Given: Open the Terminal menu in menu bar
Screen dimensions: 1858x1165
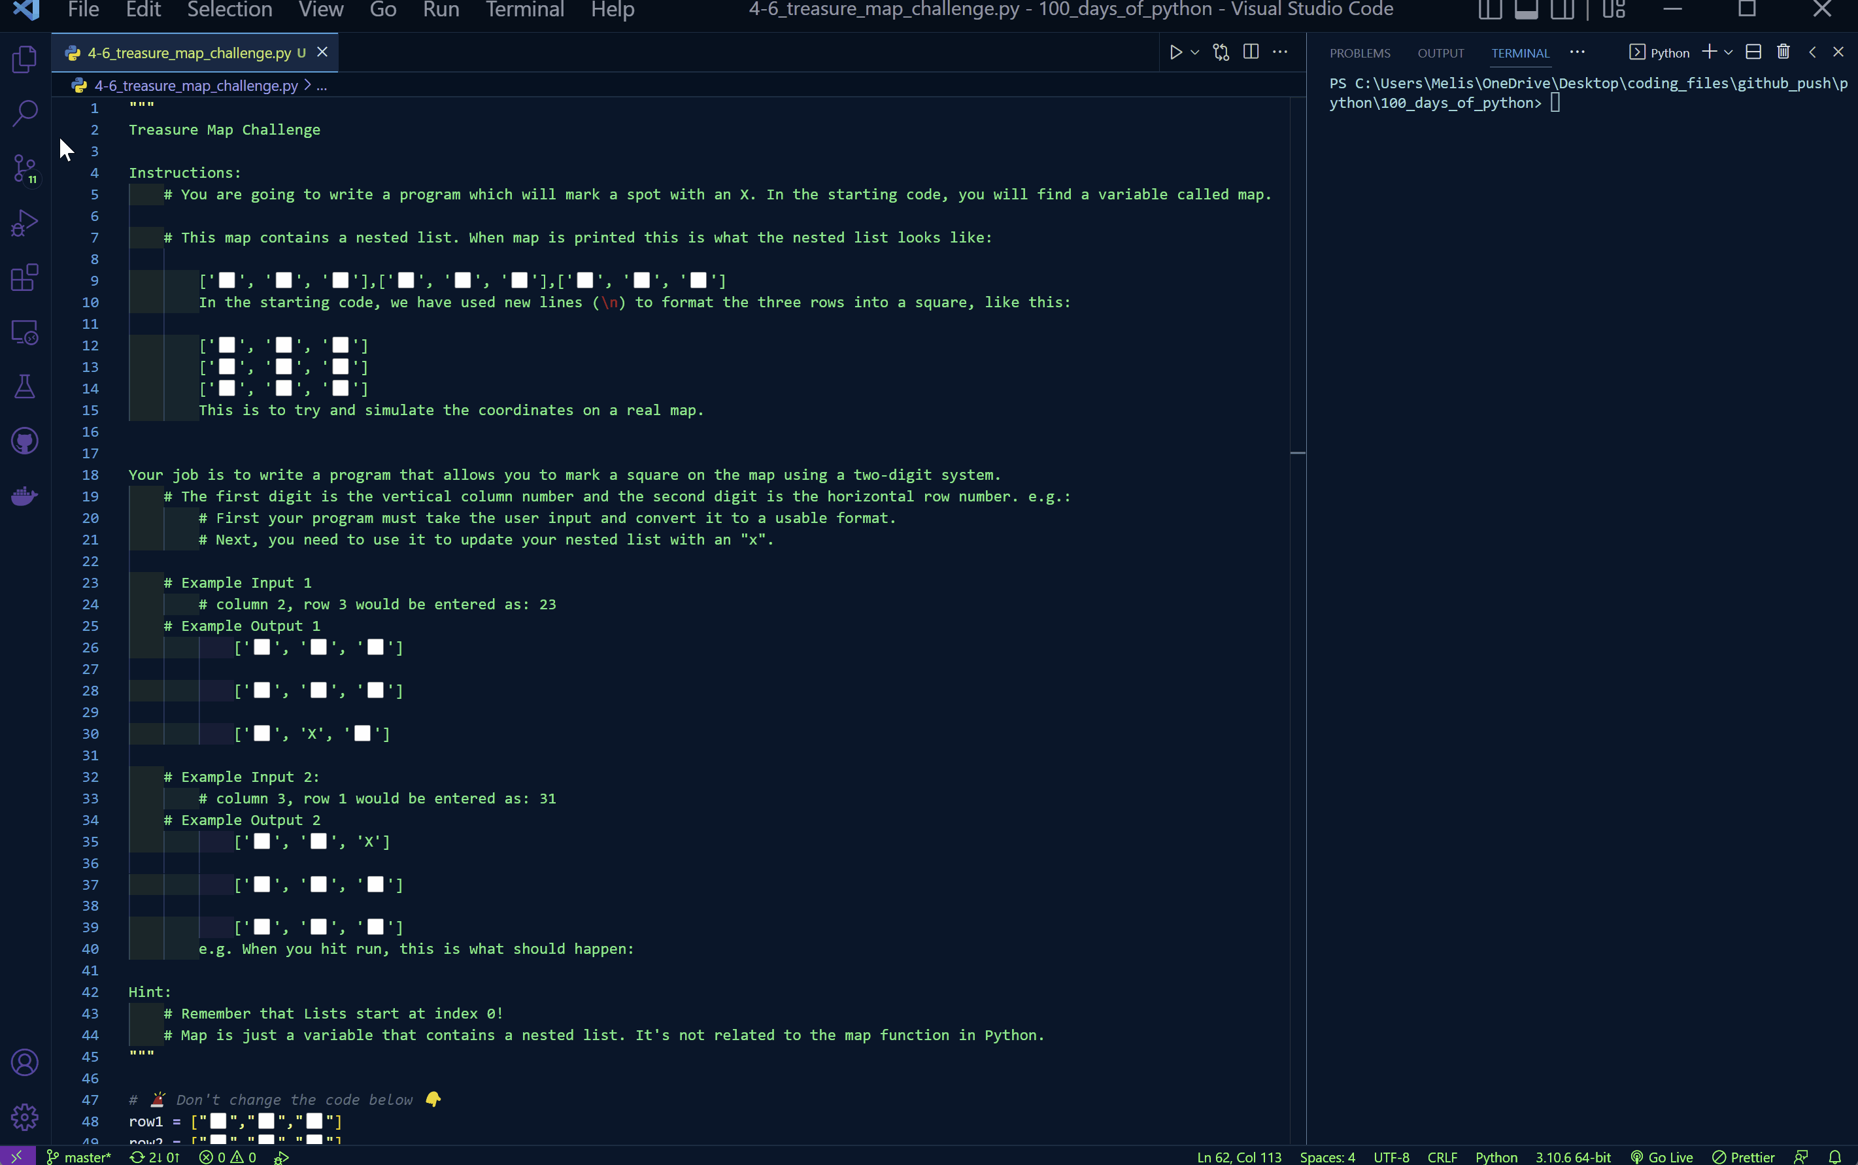Looking at the screenshot, I should [524, 9].
